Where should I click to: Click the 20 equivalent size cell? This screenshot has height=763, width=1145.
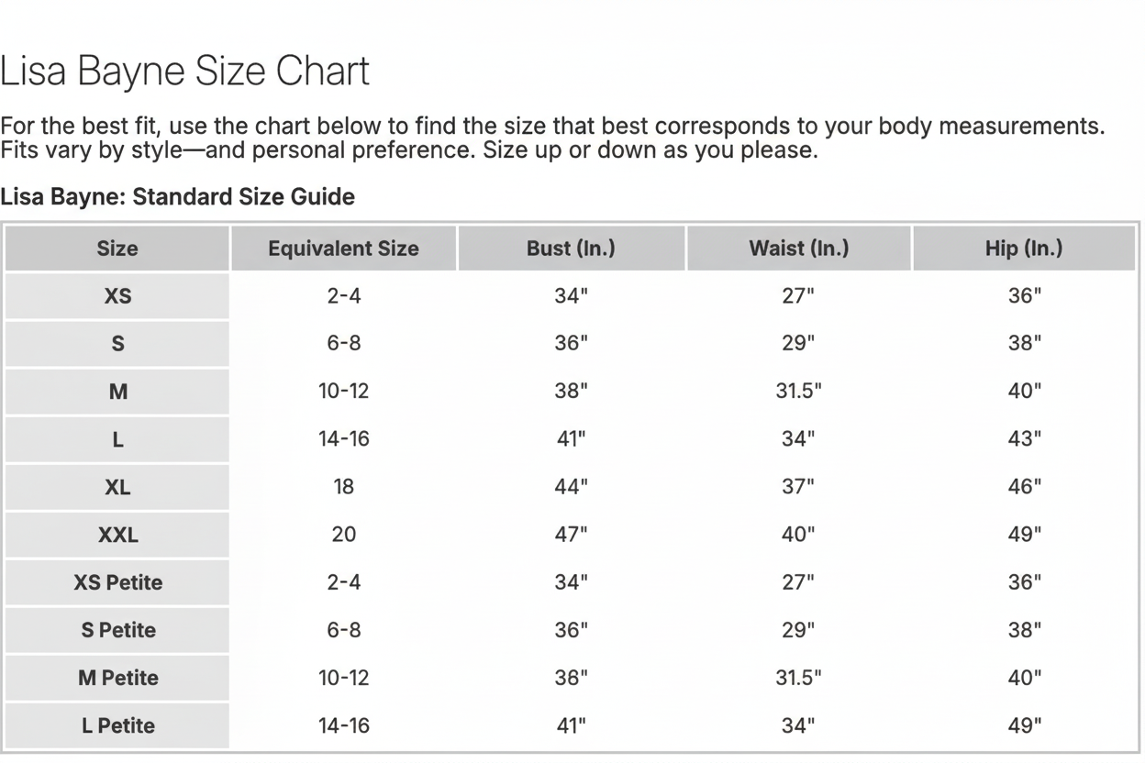click(343, 535)
